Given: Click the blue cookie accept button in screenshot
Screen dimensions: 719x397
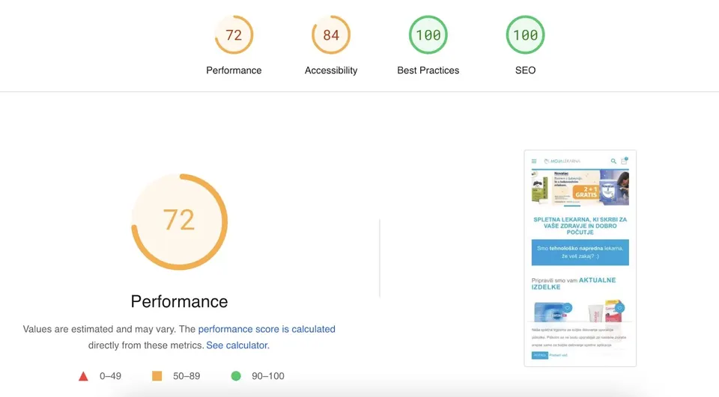Looking at the screenshot, I should point(540,355).
